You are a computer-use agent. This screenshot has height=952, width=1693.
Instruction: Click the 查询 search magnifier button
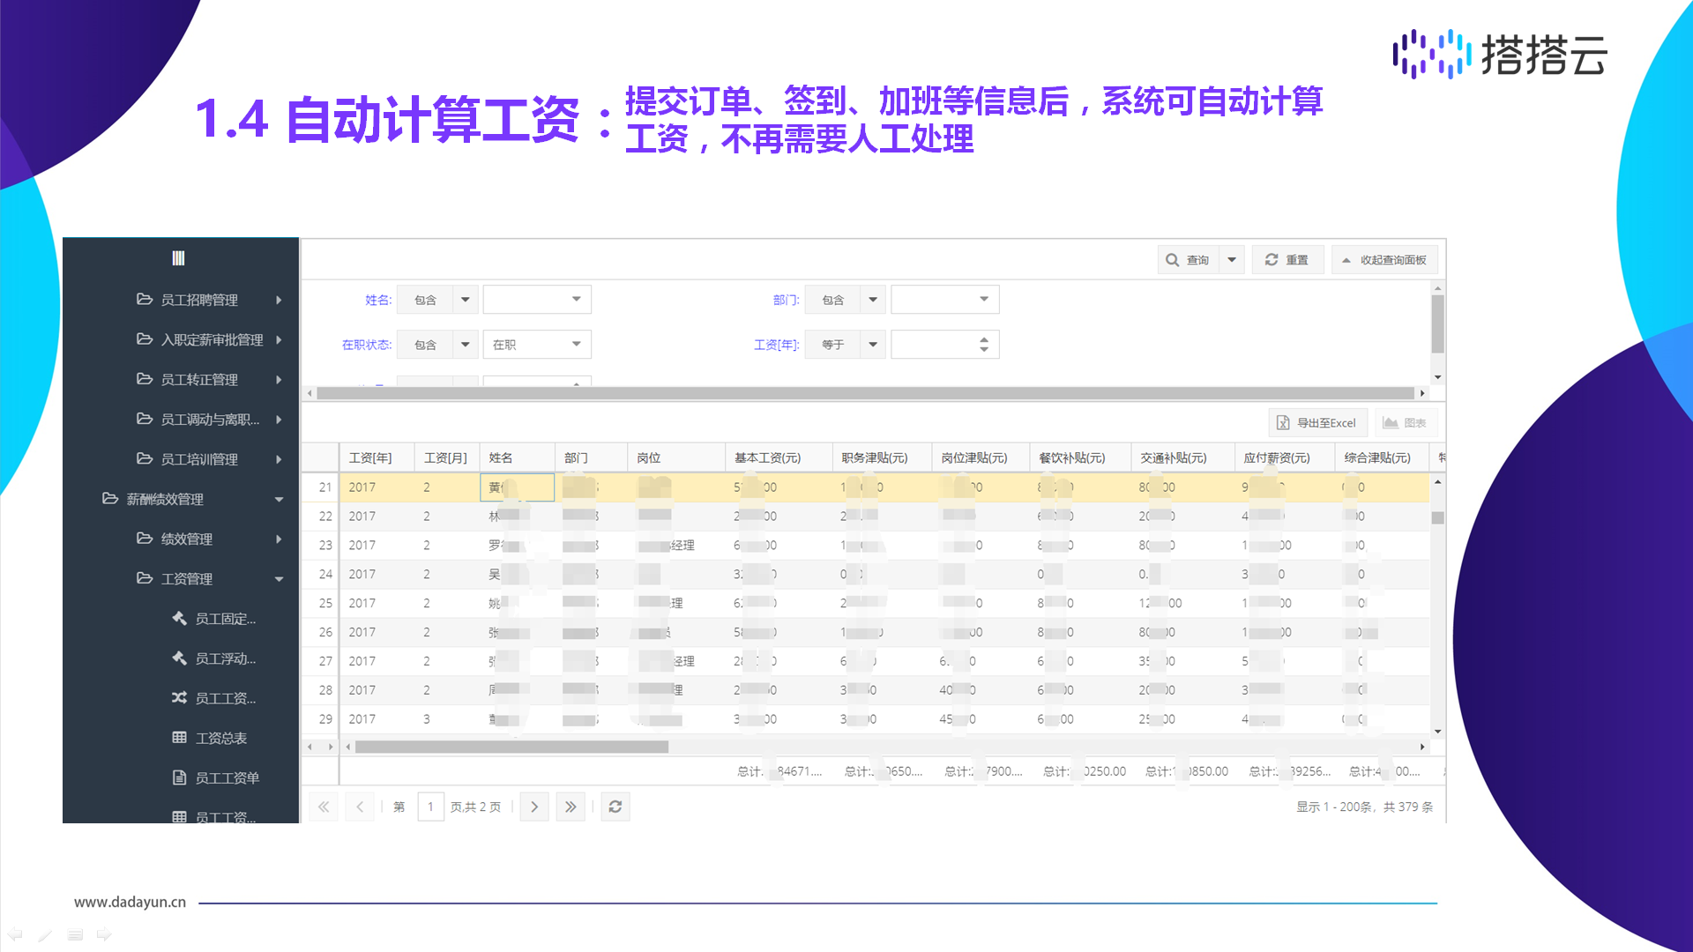[1187, 260]
